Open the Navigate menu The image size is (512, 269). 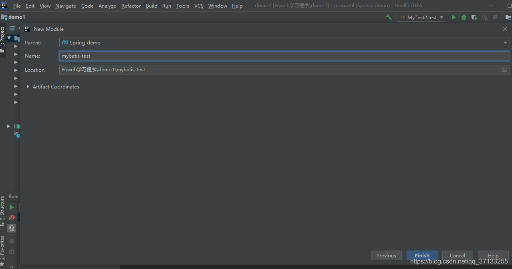pos(66,6)
